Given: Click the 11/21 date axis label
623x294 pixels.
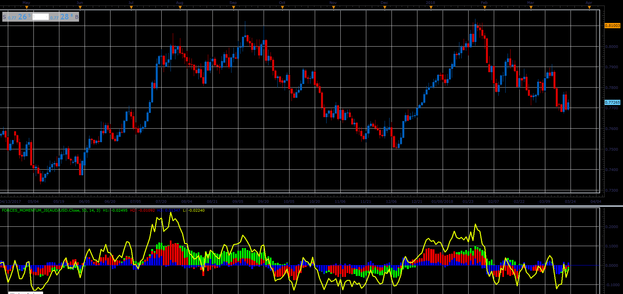Looking at the screenshot, I should (366, 201).
